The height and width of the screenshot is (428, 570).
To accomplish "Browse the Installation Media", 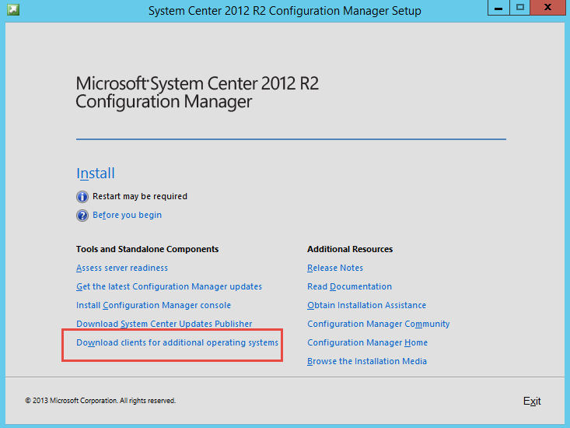I will 367,361.
